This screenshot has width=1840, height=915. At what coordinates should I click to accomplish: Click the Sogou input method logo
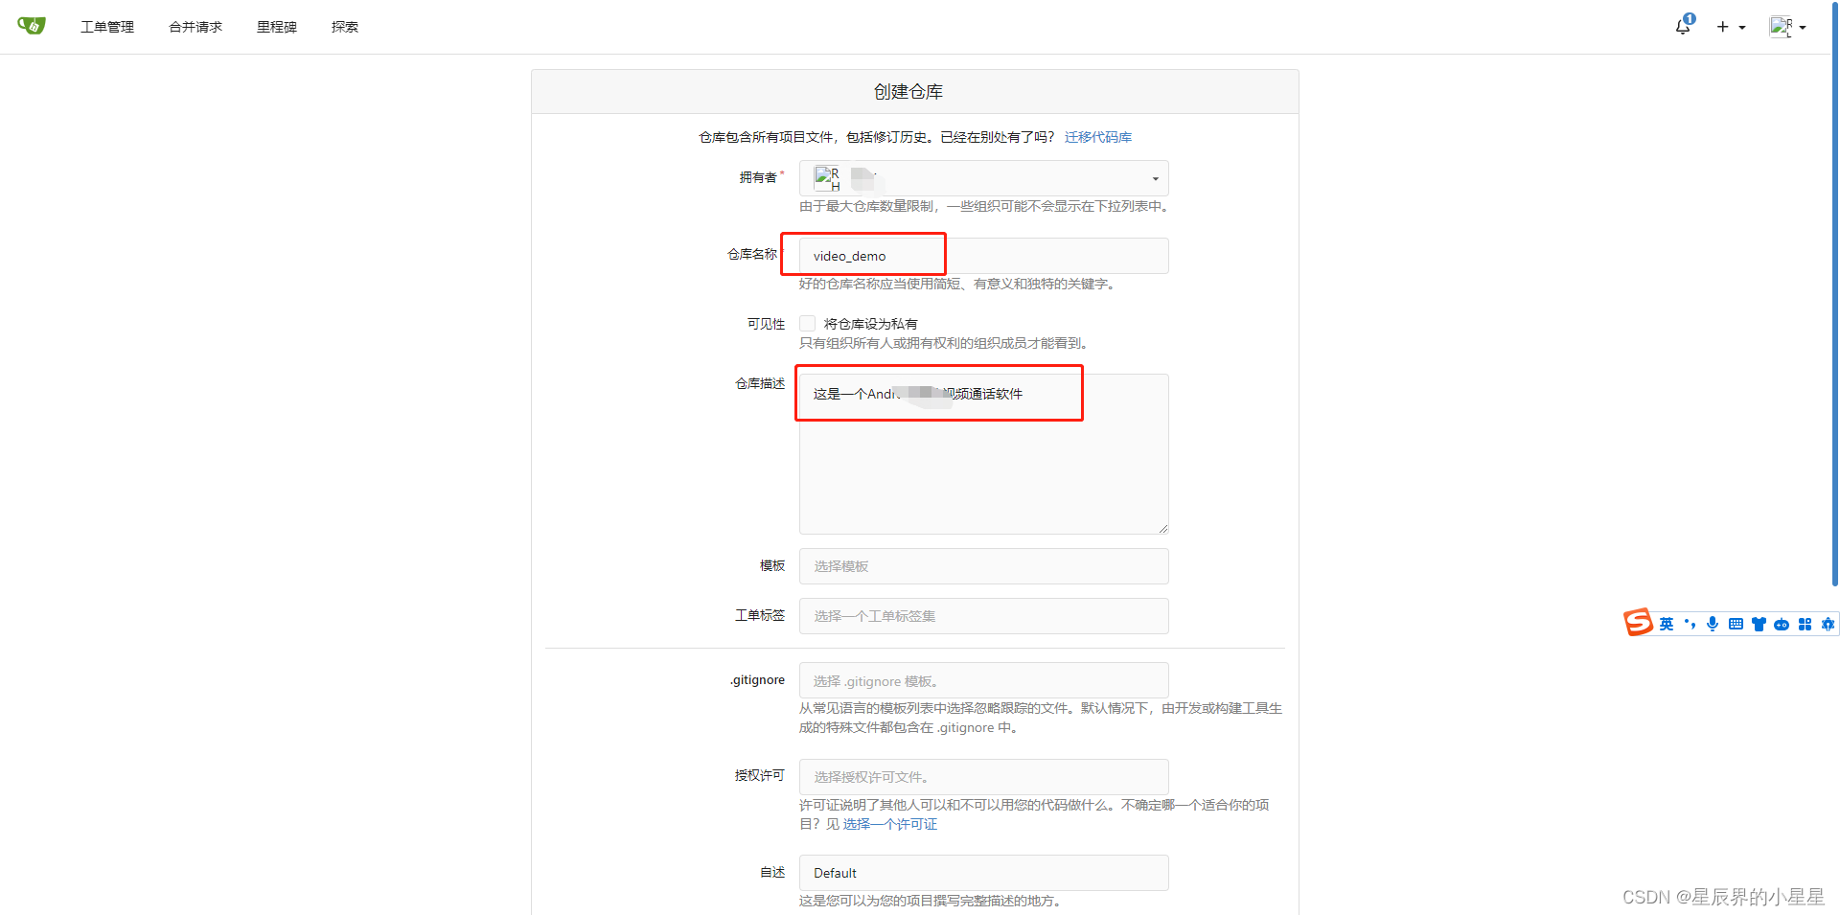point(1639,623)
